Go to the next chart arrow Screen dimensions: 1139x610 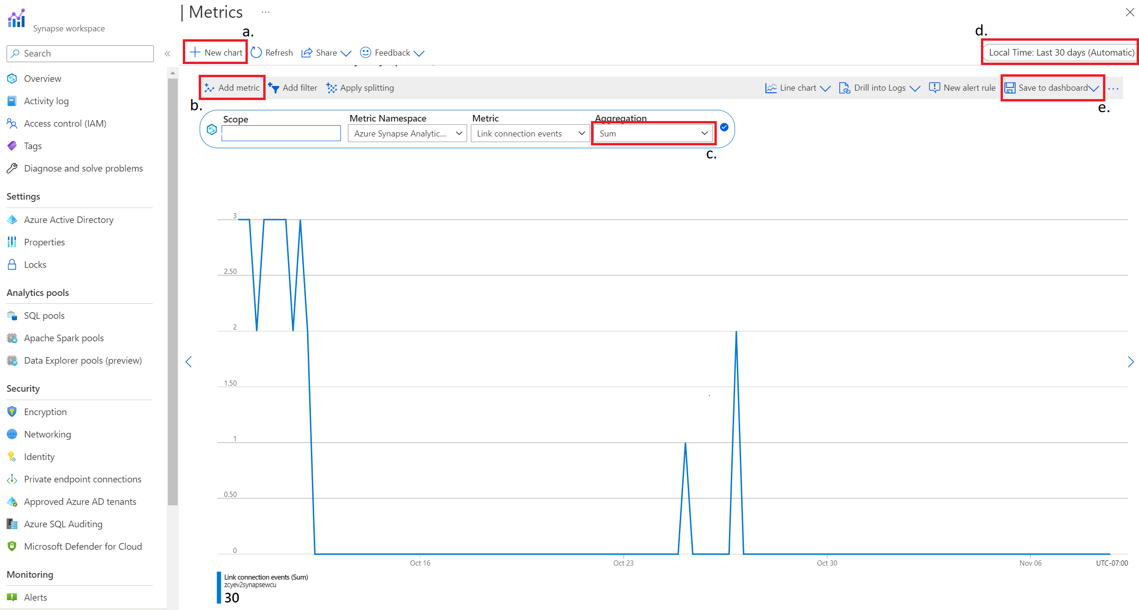coord(1131,362)
